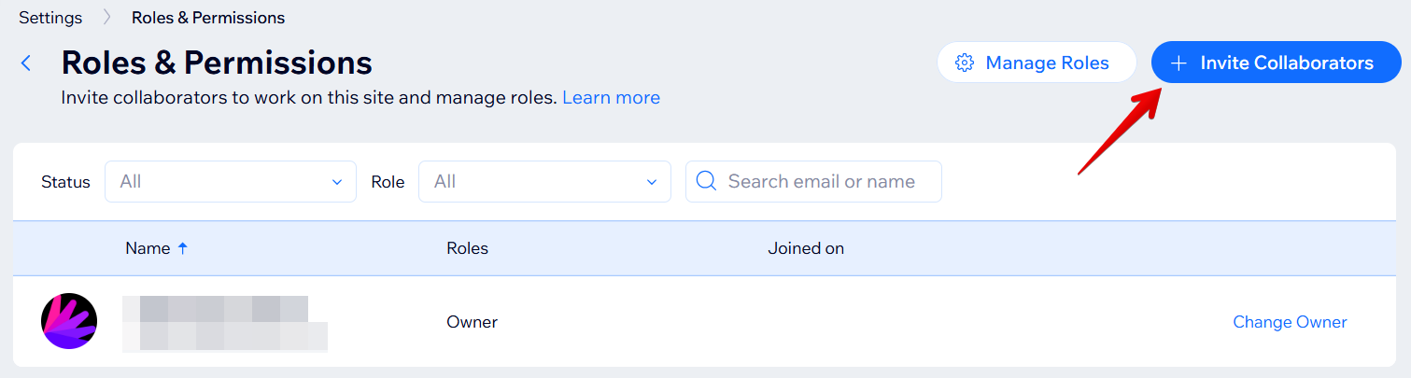
Task: Navigate to Settings in the breadcrumb
Action: (50, 18)
